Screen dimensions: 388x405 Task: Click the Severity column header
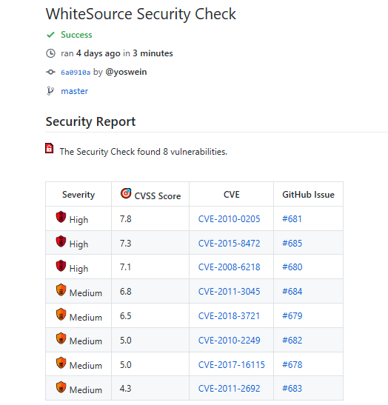pyautogui.click(x=78, y=195)
